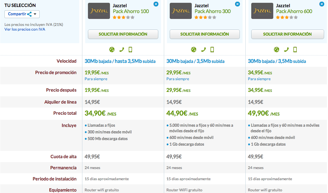The height and width of the screenshot is (193, 328).
Task: Click the 'Cuota de alta' row label
Action: click(x=63, y=157)
